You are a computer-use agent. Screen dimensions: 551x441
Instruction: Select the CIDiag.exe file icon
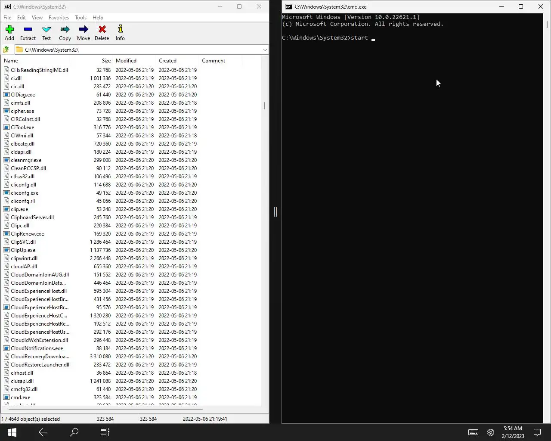point(6,95)
